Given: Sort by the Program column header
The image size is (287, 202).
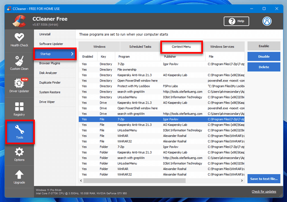Looking at the screenshot, I should click(x=138, y=57).
